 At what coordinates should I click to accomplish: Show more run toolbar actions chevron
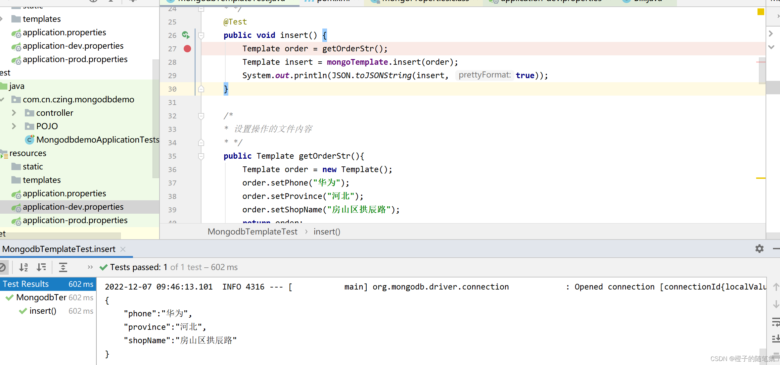(90, 267)
